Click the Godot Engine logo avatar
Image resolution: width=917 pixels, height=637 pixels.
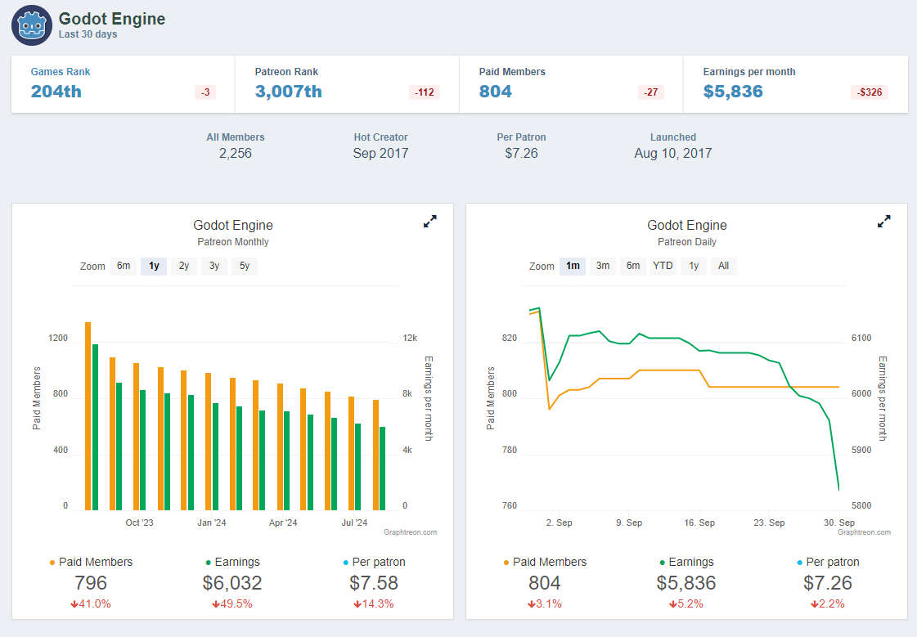pos(31,25)
